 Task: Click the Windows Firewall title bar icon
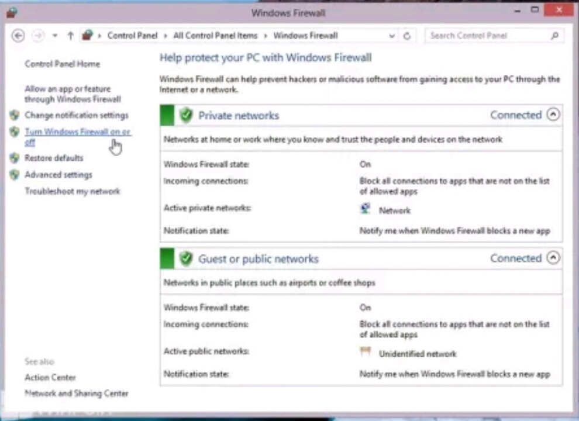point(12,12)
